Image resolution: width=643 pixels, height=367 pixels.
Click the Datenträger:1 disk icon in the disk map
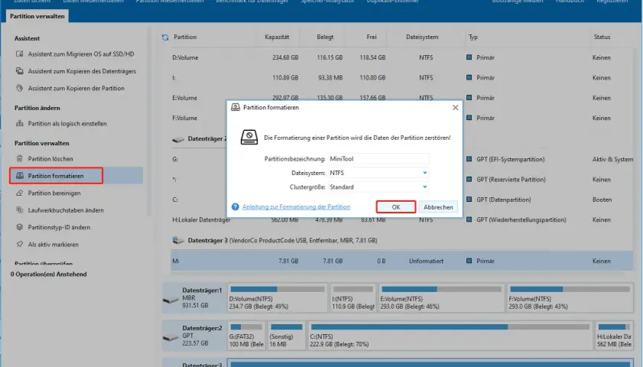(x=171, y=300)
